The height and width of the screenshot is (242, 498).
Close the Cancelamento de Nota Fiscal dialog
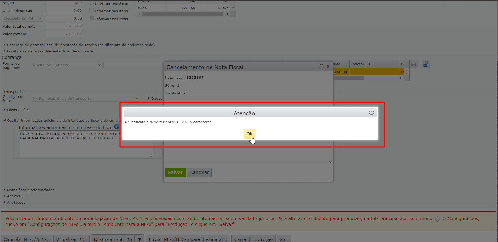tap(328, 67)
